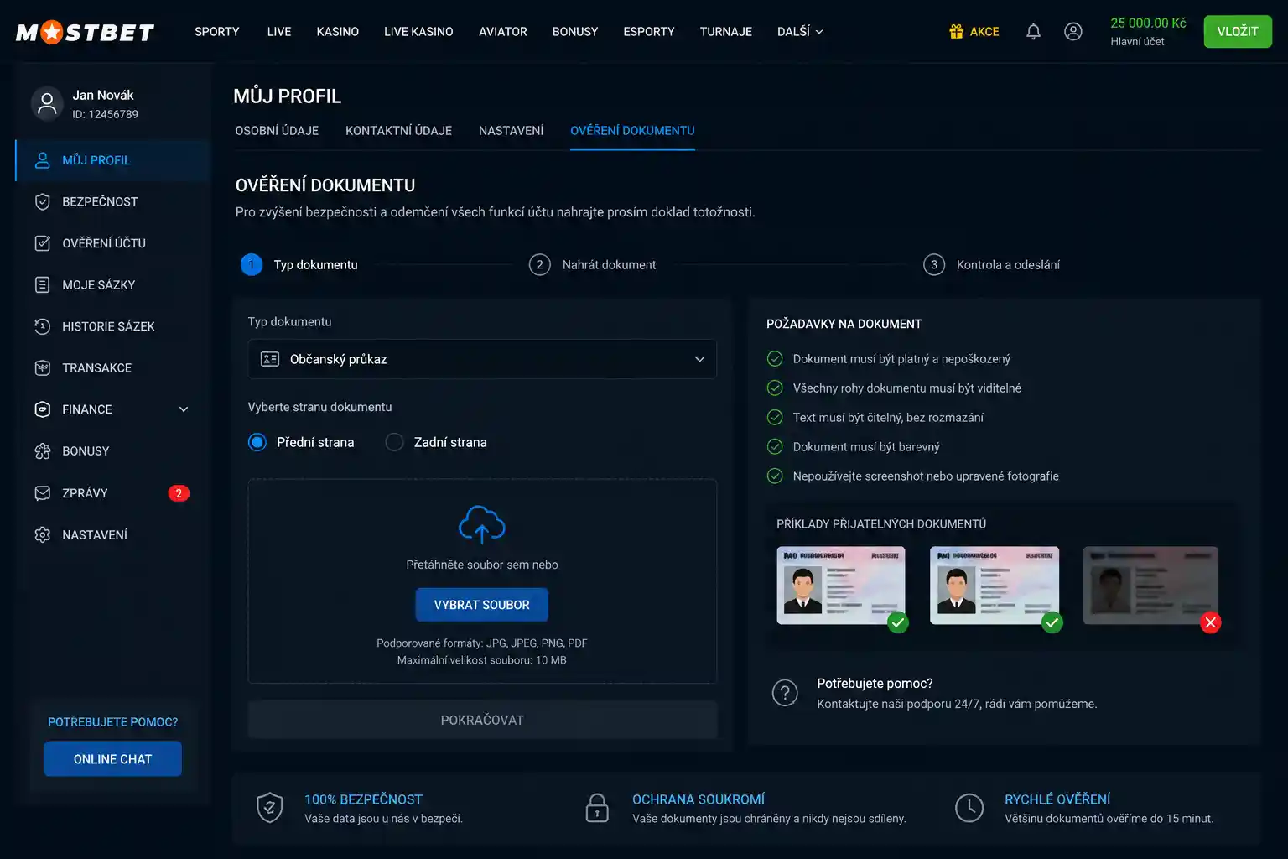Screen dimensions: 1288x859
Task: Click Potřebujete pomoc? text in sidebar
Action: click(112, 722)
